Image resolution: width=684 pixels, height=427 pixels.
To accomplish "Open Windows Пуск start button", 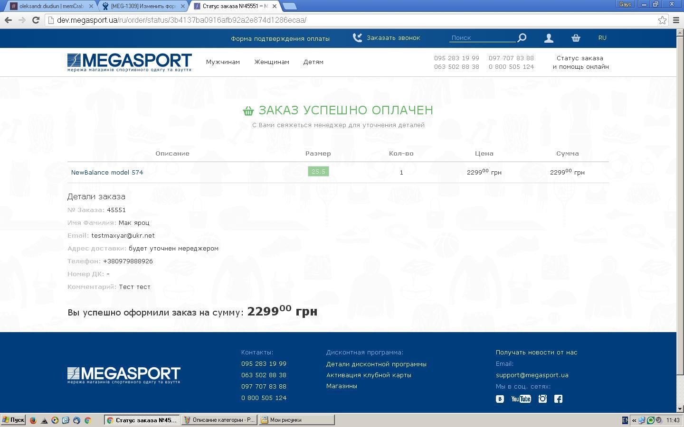I will [x=13, y=420].
